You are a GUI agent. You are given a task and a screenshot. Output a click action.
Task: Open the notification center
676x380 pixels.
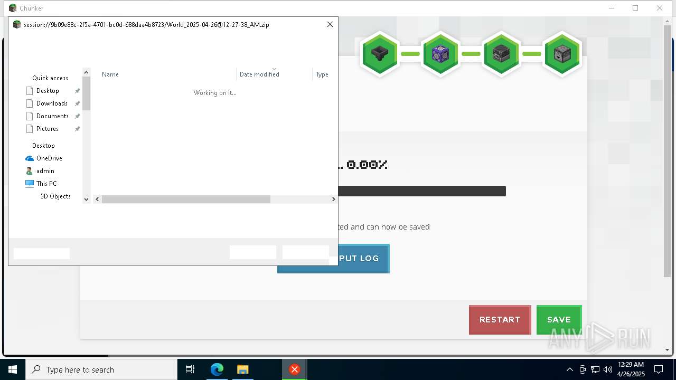tap(659, 369)
